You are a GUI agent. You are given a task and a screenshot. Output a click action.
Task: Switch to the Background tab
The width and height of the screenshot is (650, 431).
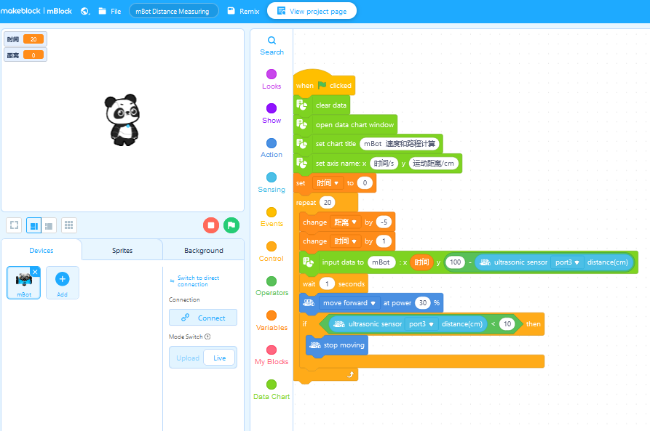(x=204, y=250)
